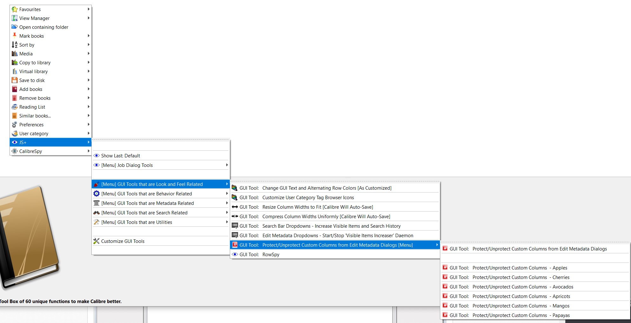
Task: Click the Preferences gear icon
Action: click(15, 125)
